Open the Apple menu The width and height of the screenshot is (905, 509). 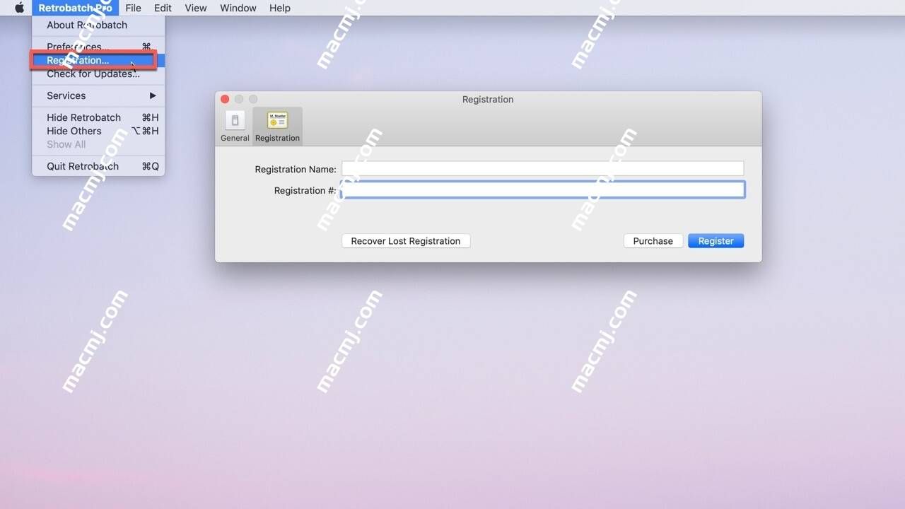pos(19,8)
